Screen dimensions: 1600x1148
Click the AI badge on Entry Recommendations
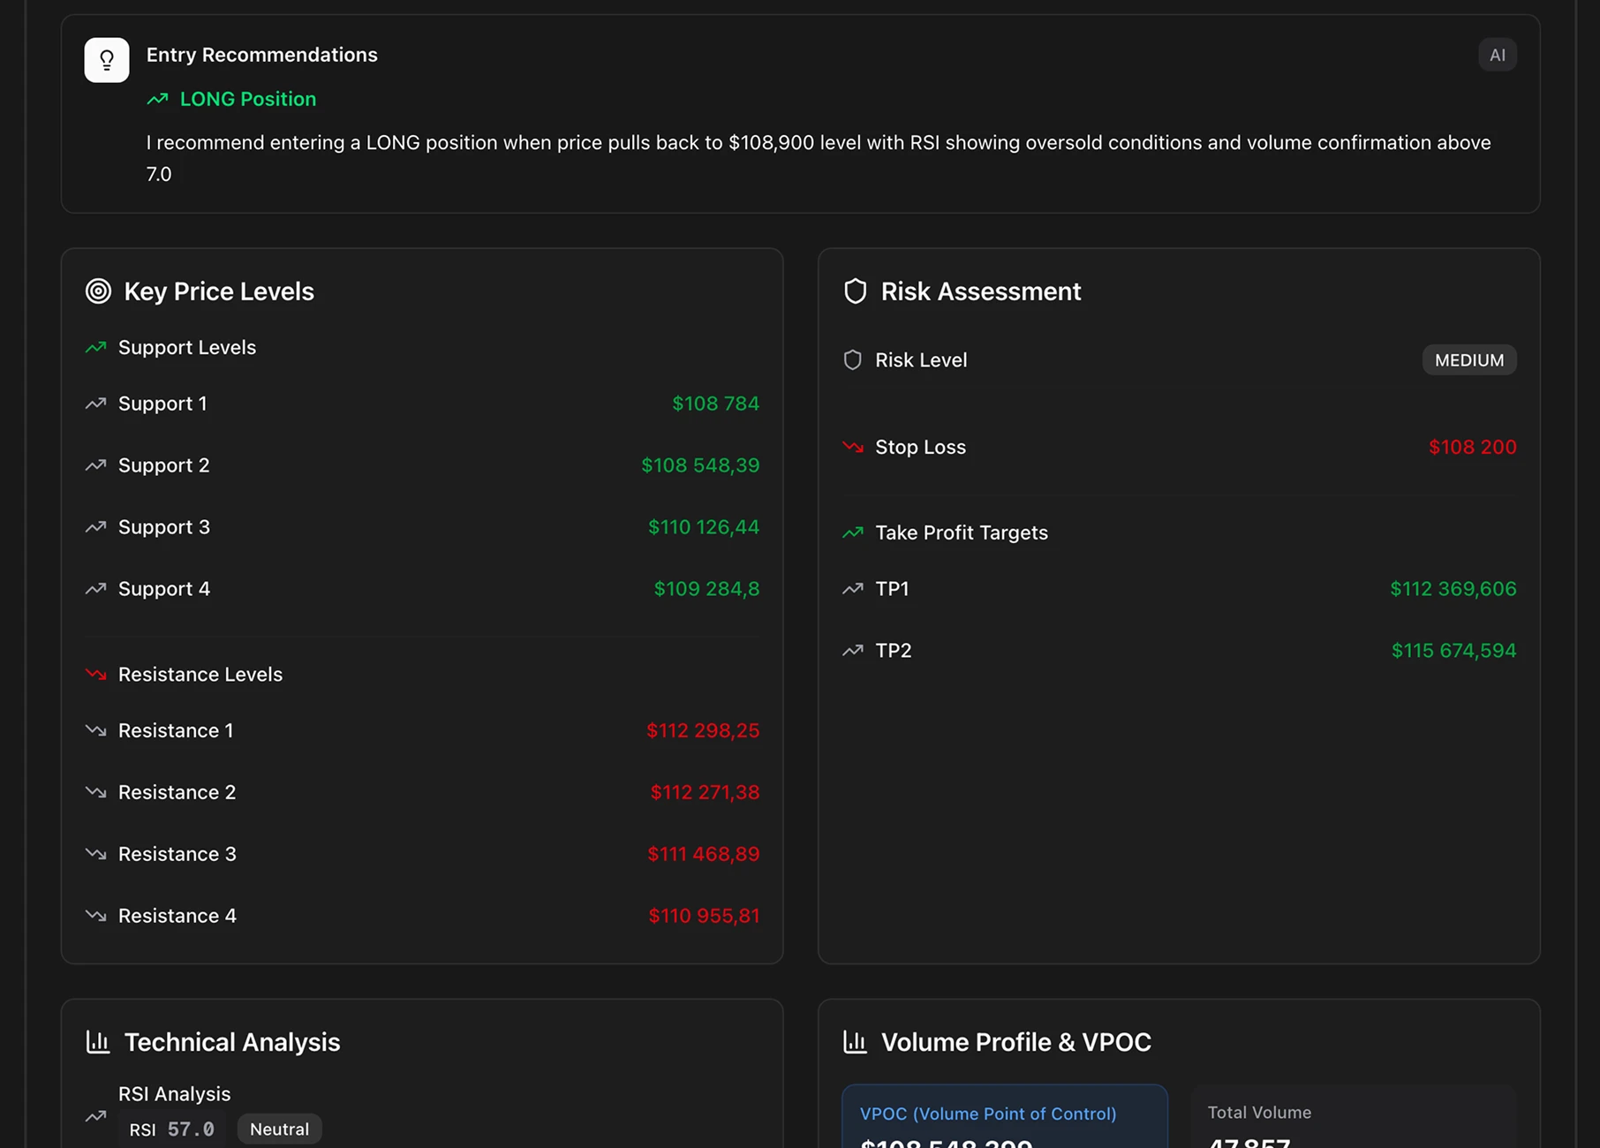1498,55
